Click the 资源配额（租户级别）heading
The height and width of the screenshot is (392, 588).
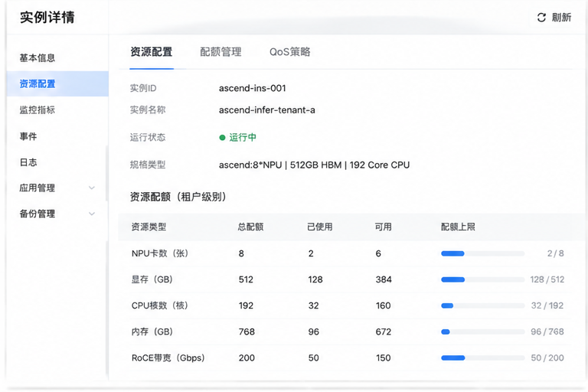click(178, 197)
